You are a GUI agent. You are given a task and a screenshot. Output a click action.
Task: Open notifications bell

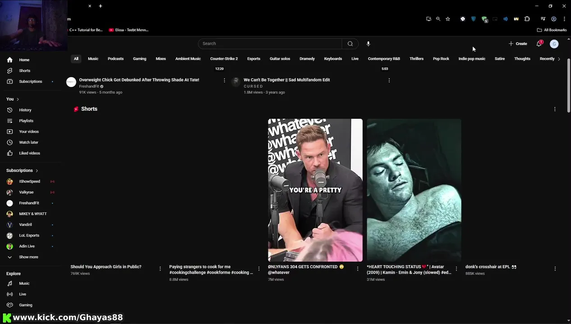click(539, 44)
